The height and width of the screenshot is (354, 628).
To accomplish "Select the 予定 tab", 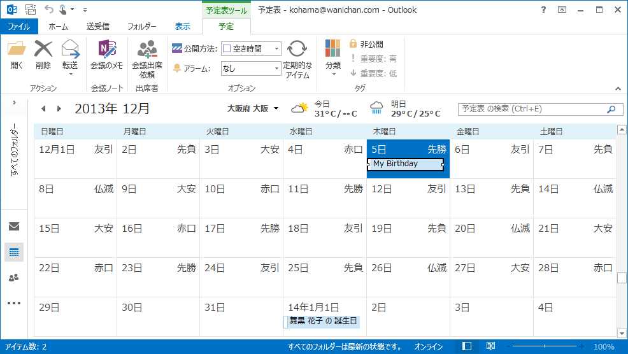I will (x=226, y=27).
